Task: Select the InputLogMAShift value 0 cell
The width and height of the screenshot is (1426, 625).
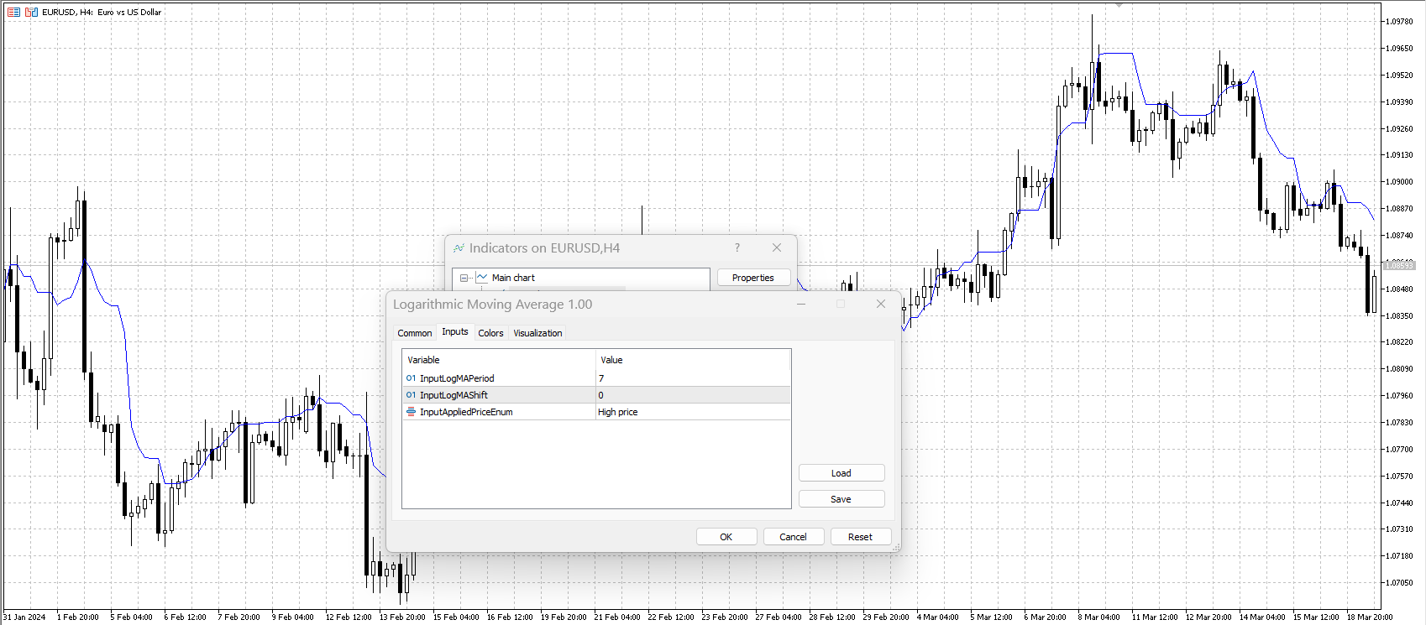Action: (x=693, y=395)
